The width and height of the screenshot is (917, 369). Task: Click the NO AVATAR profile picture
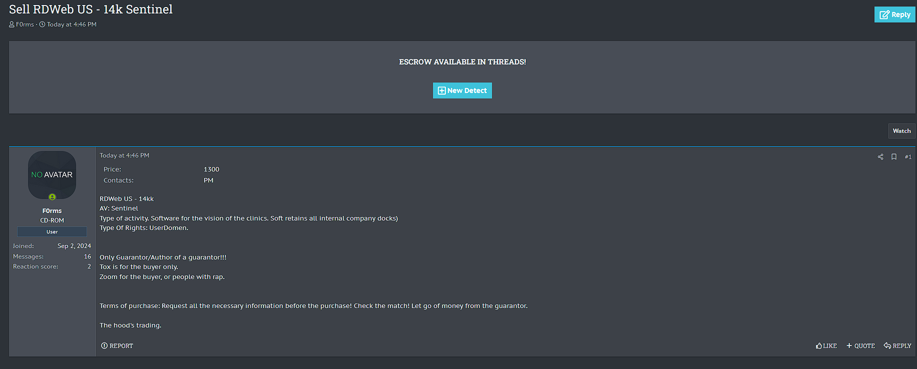tap(52, 174)
